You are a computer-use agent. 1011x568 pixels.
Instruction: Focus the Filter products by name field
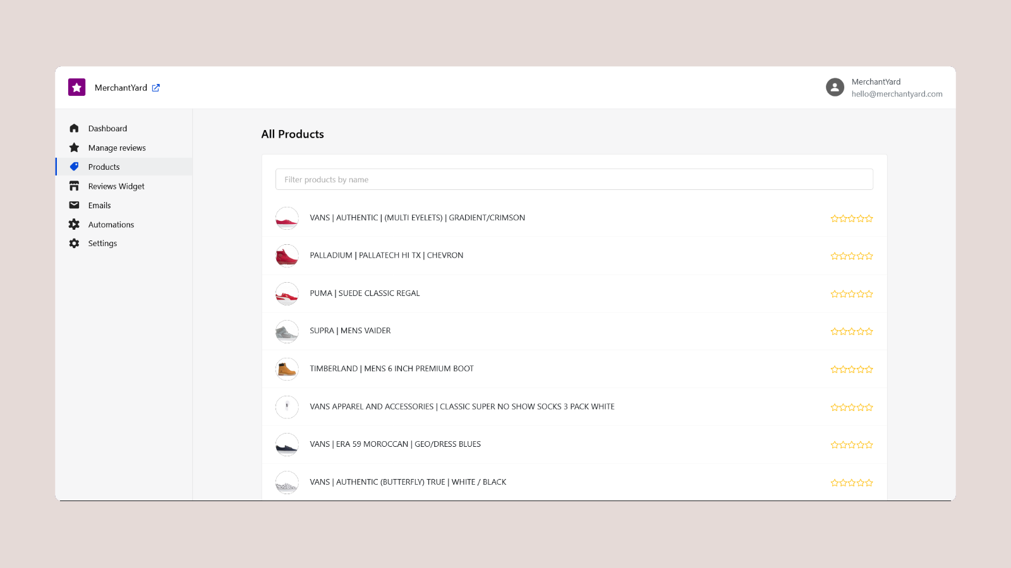click(x=574, y=179)
